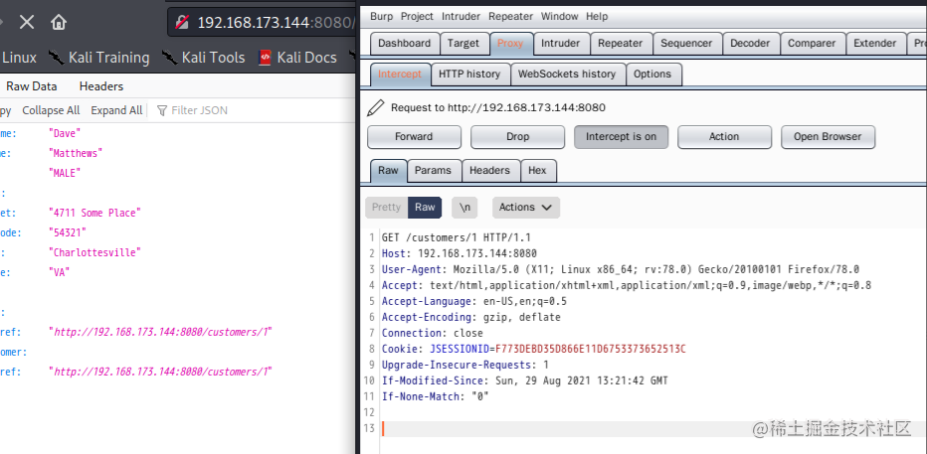Screen dimensions: 927x454
Task: Select the Proxy tab
Action: 510,44
